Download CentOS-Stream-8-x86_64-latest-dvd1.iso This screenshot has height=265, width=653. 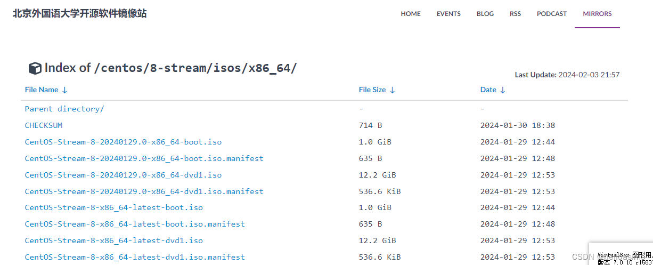tap(114, 240)
